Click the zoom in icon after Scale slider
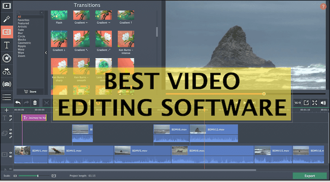Screen dimensions: 330x182 [x=54, y=176]
